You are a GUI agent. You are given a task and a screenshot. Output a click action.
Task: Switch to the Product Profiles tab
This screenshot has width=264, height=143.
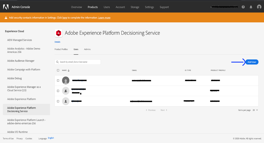point(61,49)
